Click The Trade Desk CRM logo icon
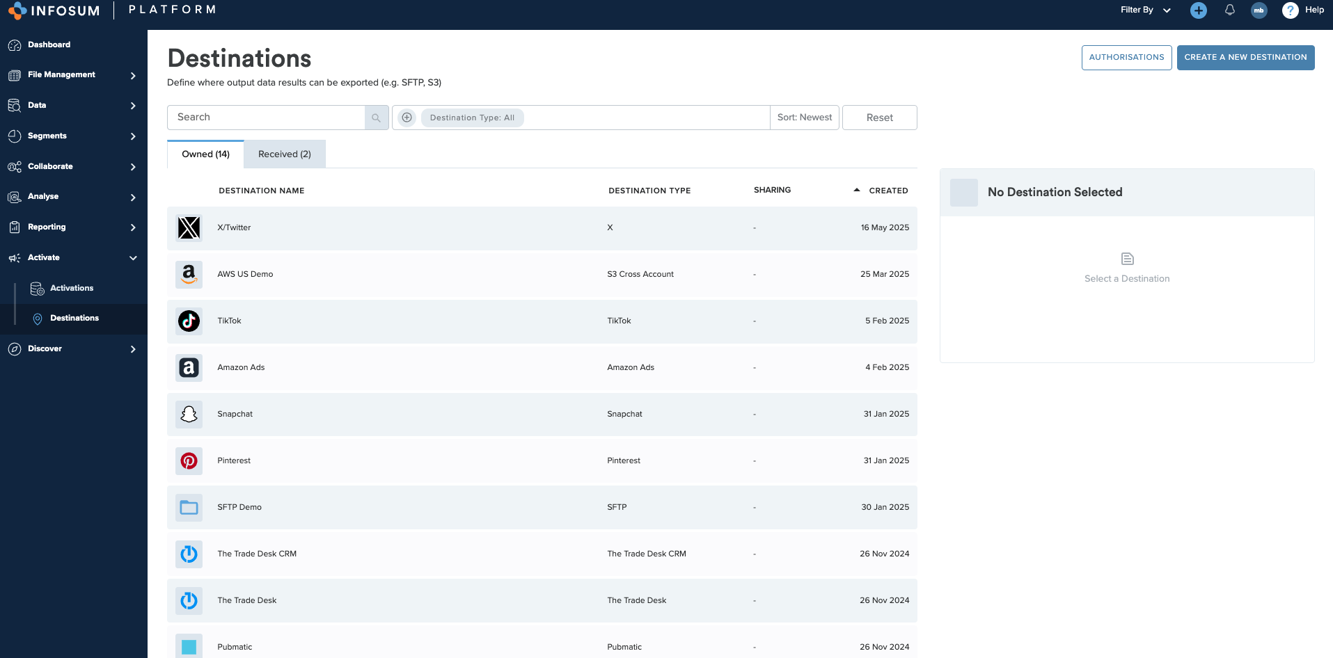The image size is (1333, 658). coord(189,554)
